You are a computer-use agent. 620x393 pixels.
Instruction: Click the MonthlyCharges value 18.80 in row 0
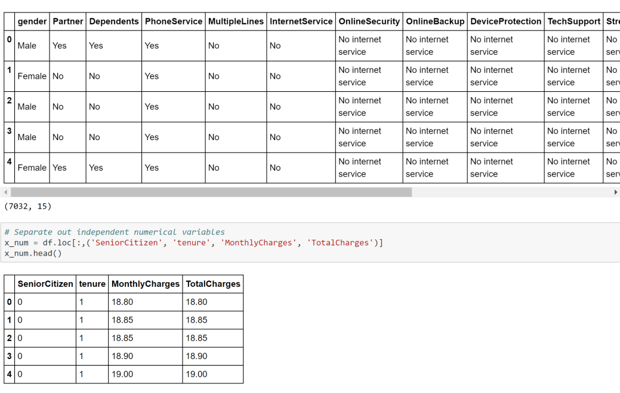pos(146,302)
